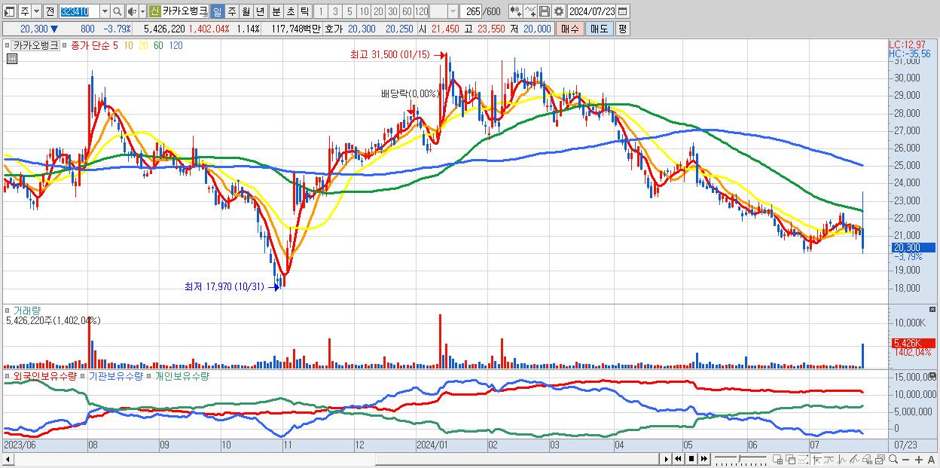Click the '평' button

pos(622,29)
